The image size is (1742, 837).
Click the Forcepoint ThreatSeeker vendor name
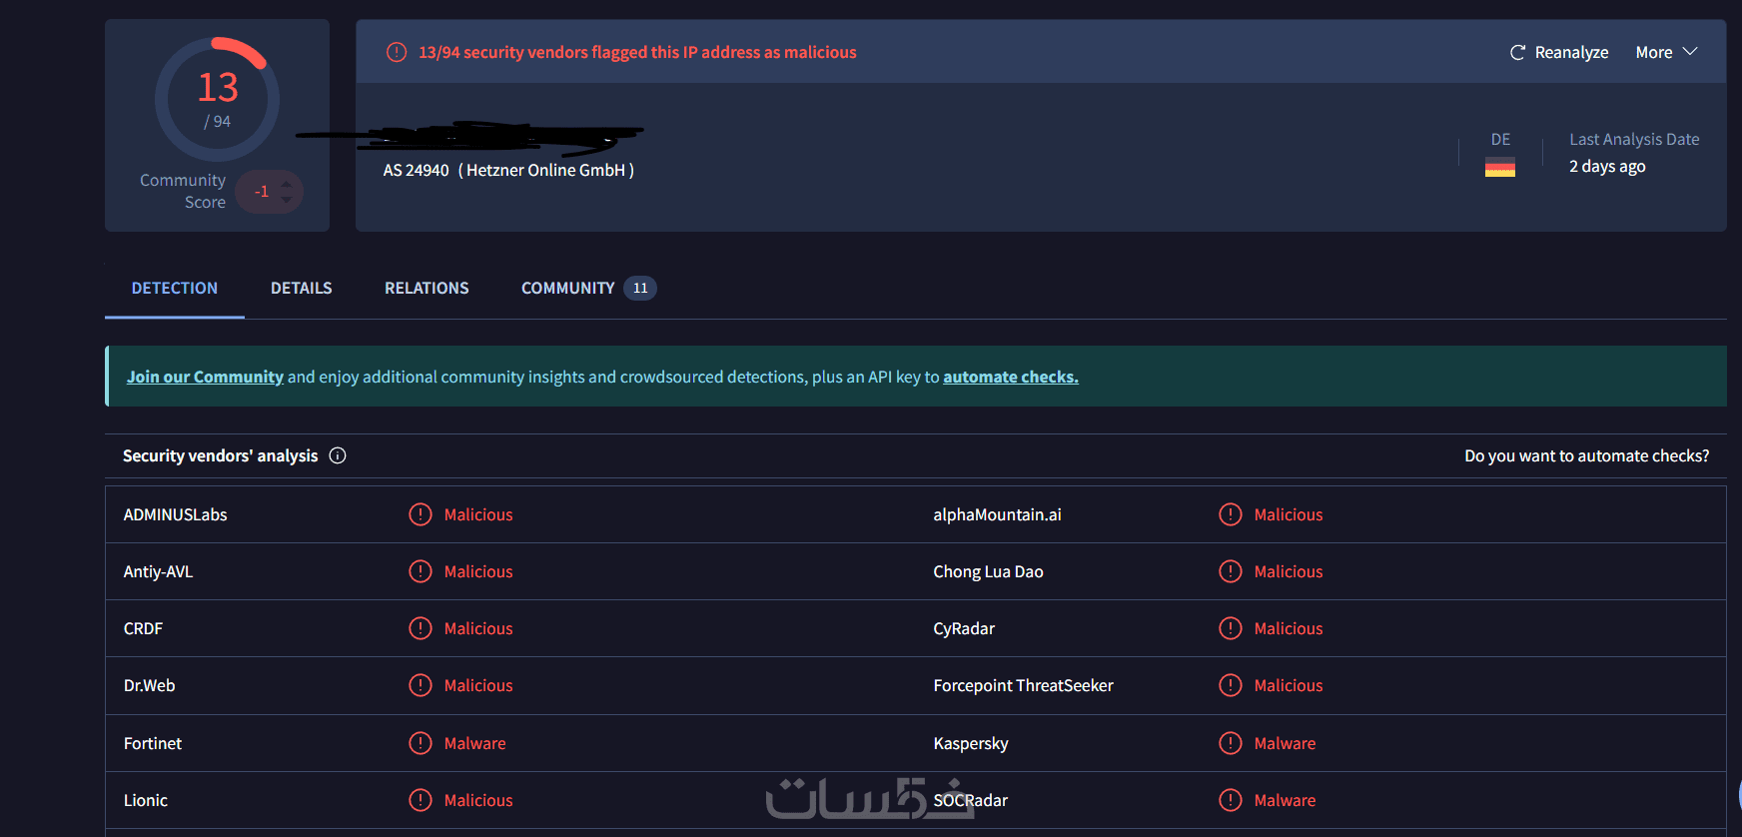(1023, 685)
